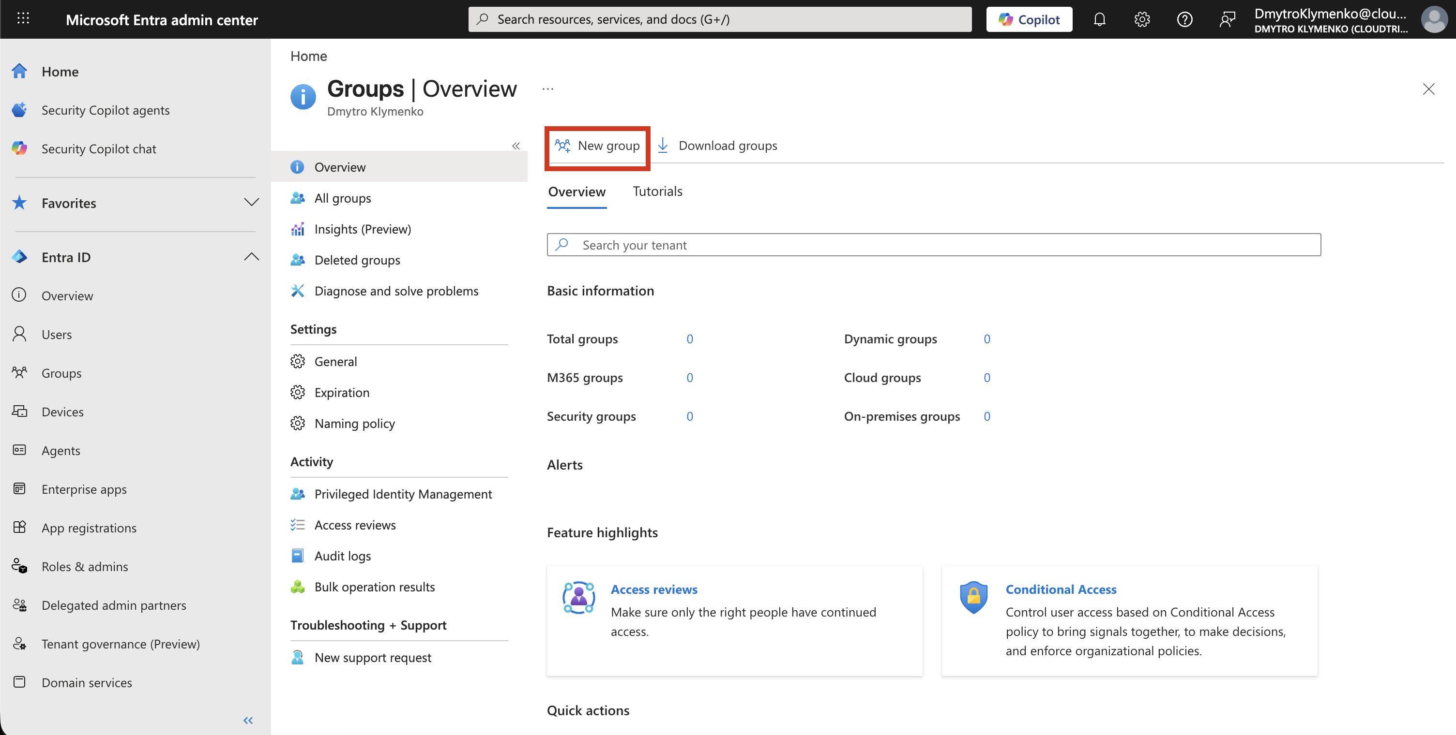Open portal settings gear
The width and height of the screenshot is (1456, 735).
click(x=1142, y=19)
